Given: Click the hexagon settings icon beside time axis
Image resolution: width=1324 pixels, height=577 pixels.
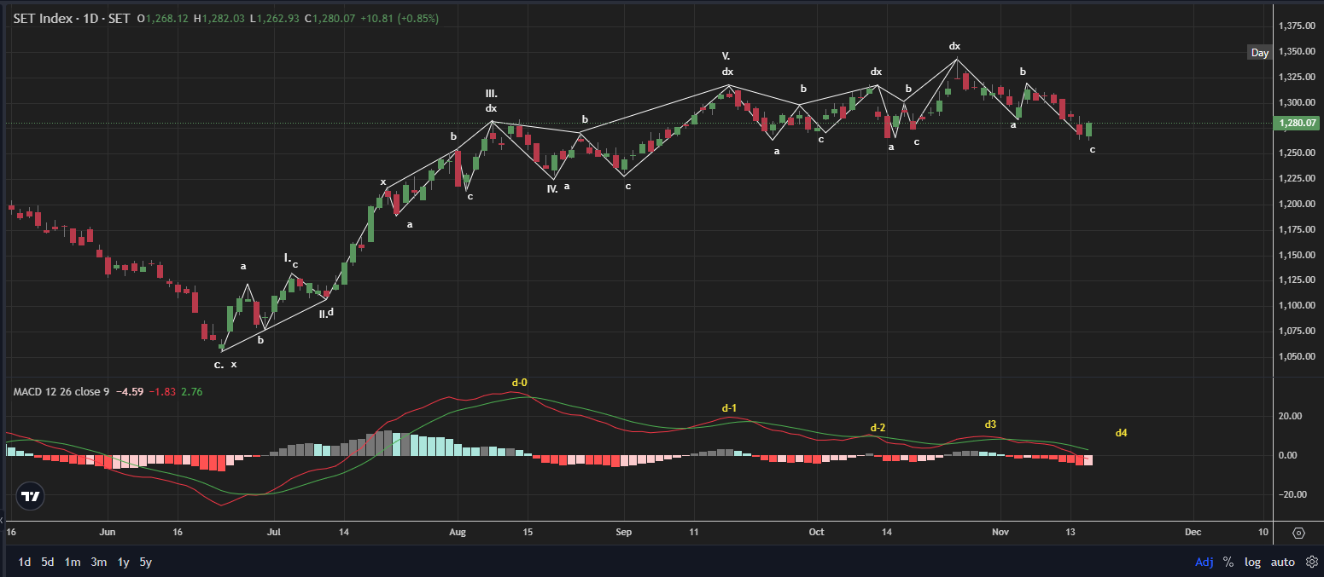Looking at the screenshot, I should pyautogui.click(x=1298, y=533).
